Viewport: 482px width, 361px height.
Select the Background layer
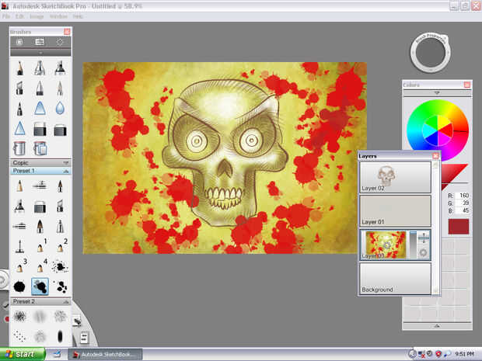395,279
